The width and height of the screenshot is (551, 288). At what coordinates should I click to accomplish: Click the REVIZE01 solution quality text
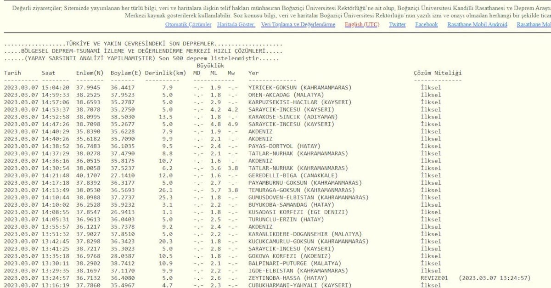click(434, 278)
